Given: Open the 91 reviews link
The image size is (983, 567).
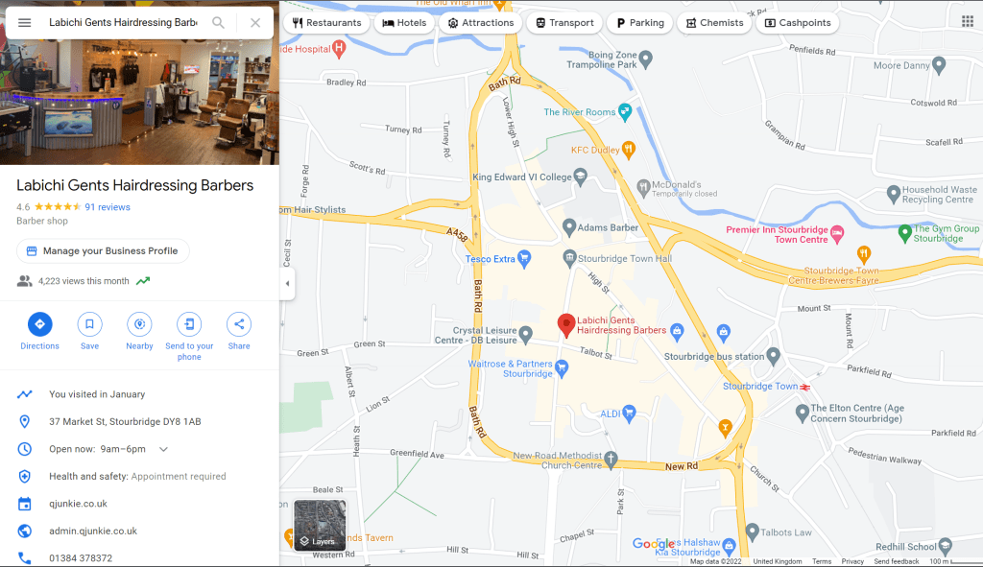Looking at the screenshot, I should [x=108, y=207].
